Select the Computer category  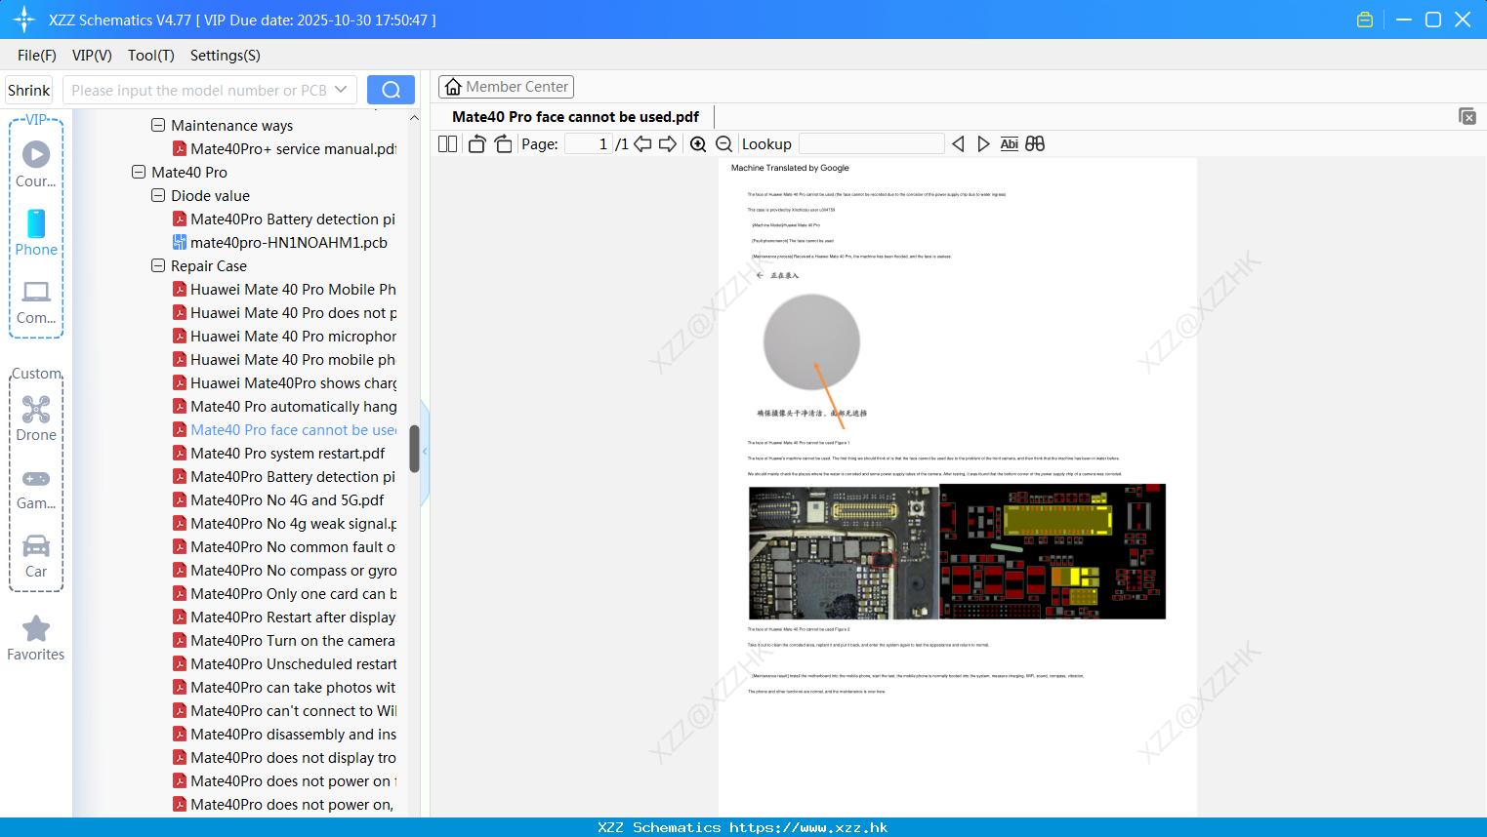point(36,301)
